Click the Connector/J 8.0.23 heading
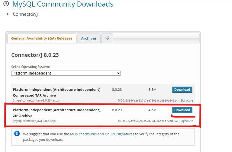The width and height of the screenshot is (232, 152). pos(35,55)
